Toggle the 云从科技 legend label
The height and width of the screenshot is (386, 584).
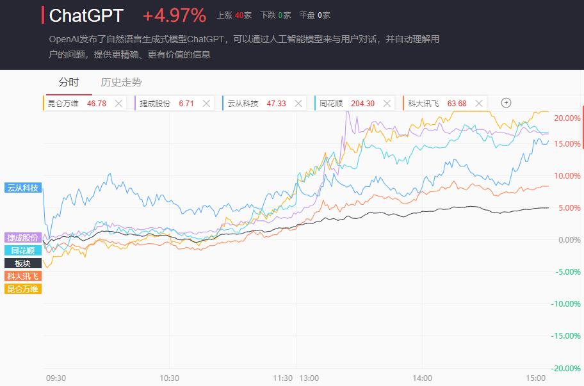point(23,188)
